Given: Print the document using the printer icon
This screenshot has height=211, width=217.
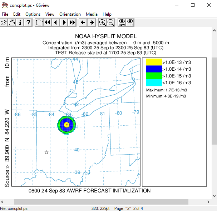Looking at the screenshot, I should click(x=12, y=22).
